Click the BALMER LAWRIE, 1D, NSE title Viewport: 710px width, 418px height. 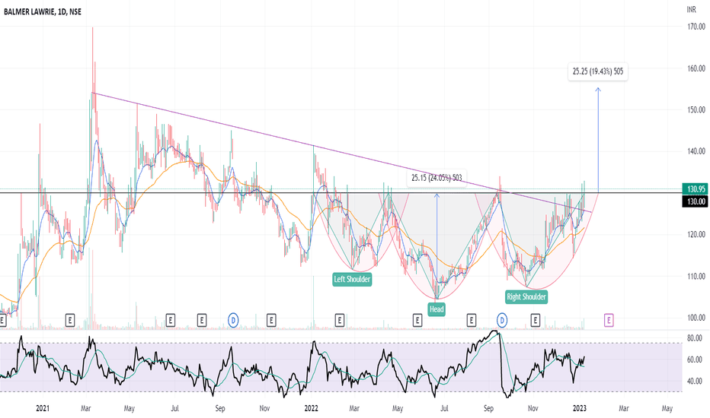click(x=43, y=11)
